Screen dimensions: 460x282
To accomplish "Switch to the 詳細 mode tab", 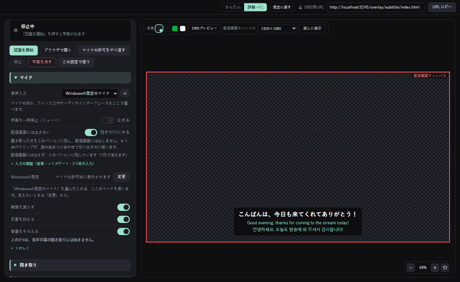I will [255, 7].
